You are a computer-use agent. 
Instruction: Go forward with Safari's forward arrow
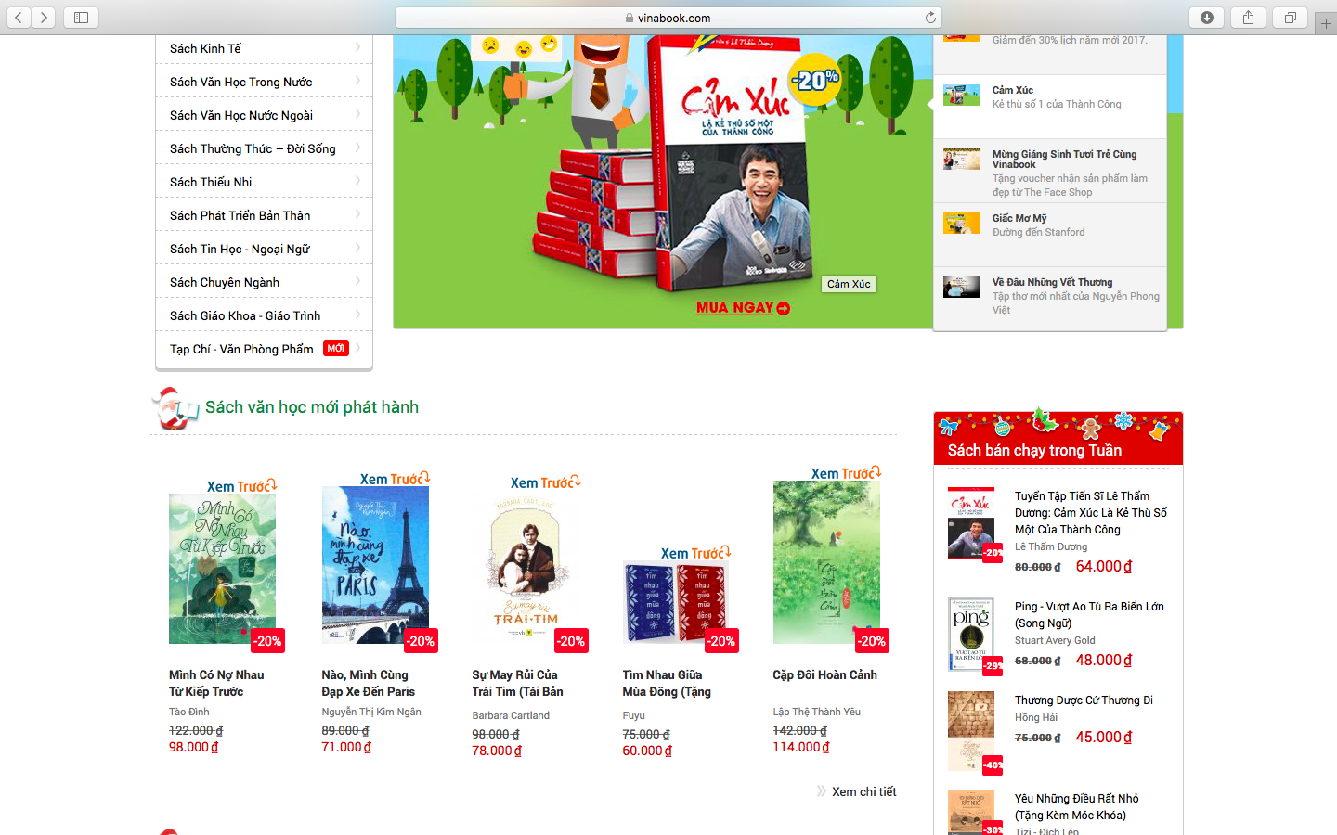44,18
